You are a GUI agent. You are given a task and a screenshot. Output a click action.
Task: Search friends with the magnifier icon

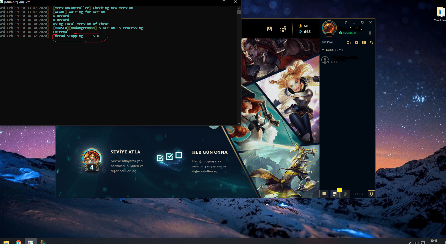[371, 42]
